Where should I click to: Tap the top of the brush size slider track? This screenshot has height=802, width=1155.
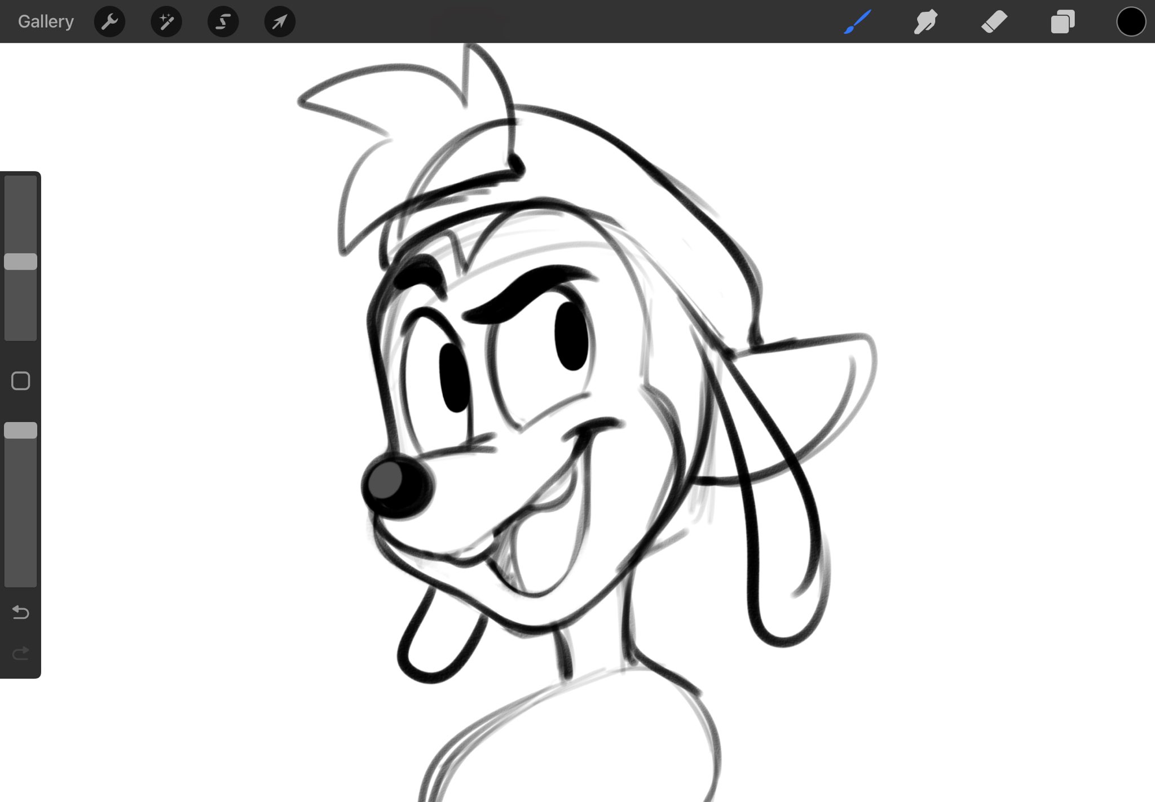21,186
